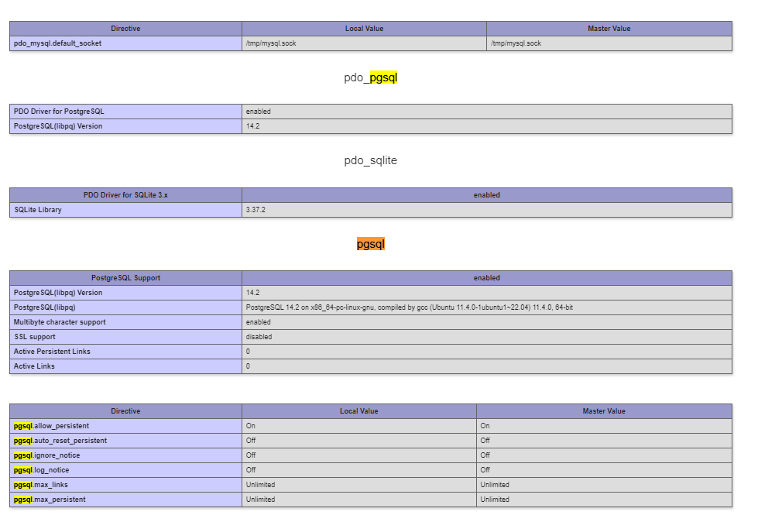
Task: Click the orange-highlighted pgsql section heading
Action: 371,244
